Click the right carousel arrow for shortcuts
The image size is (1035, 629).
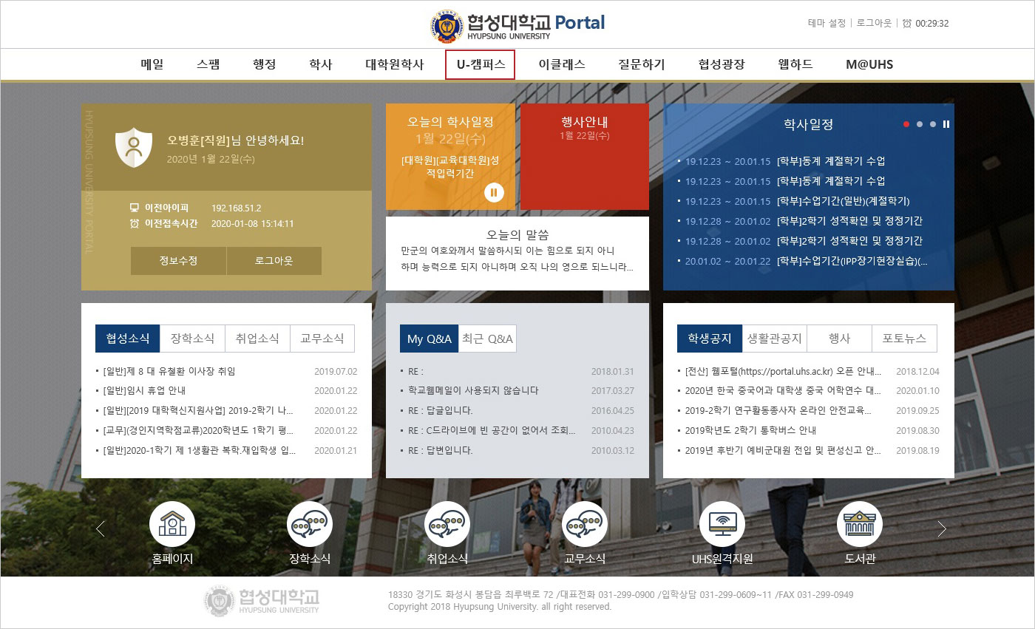(x=941, y=528)
